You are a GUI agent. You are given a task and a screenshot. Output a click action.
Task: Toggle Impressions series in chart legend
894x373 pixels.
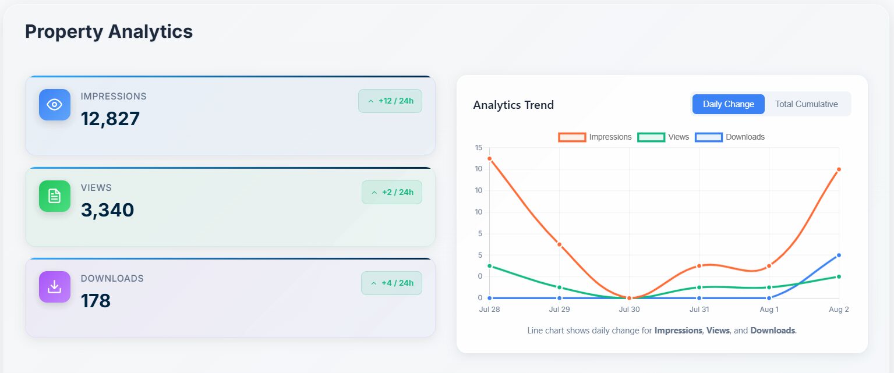[x=610, y=137]
